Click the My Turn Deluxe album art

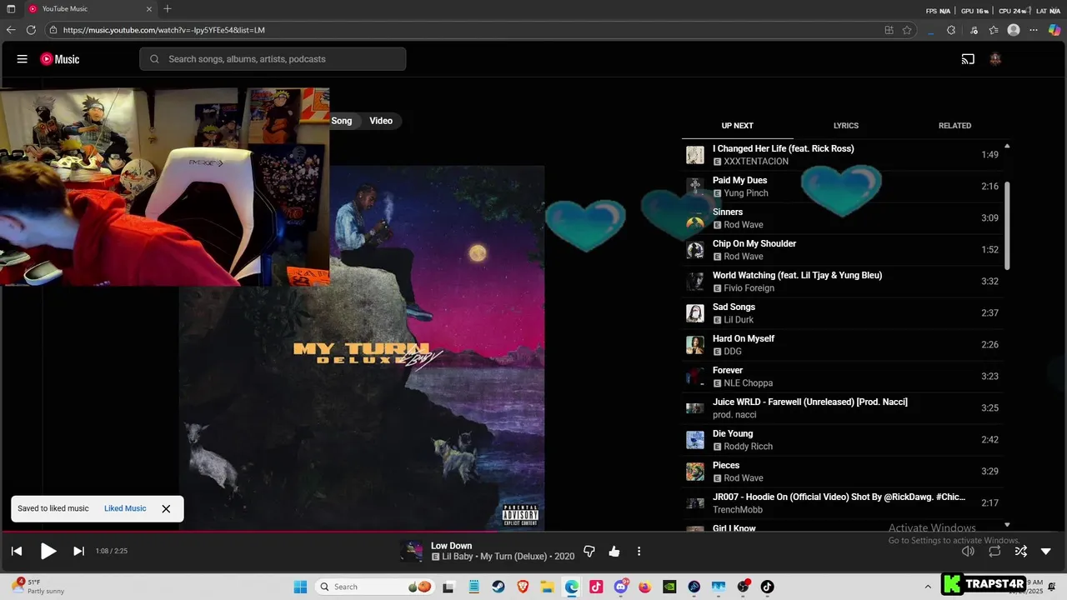(x=362, y=347)
